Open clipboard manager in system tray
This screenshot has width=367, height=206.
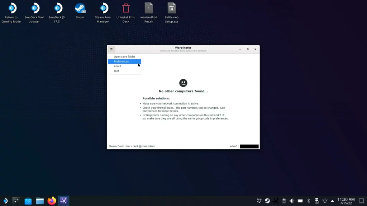(x=284, y=201)
